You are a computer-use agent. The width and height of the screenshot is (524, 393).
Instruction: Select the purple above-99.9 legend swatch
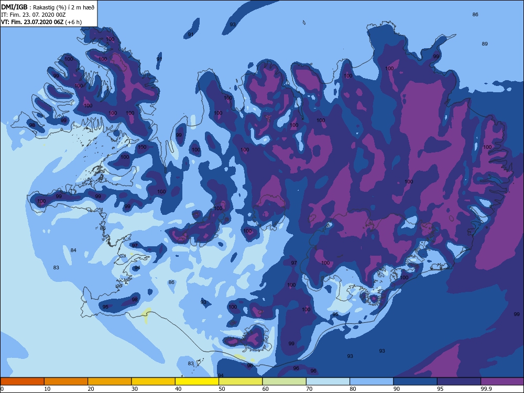click(x=502, y=381)
